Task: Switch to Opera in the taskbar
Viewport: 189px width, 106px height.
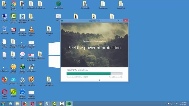Action: (x=32, y=104)
